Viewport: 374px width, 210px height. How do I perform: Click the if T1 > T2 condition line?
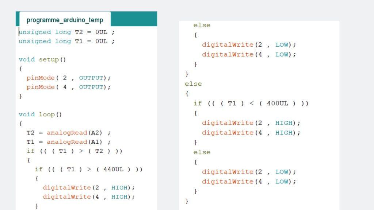[x=74, y=151]
